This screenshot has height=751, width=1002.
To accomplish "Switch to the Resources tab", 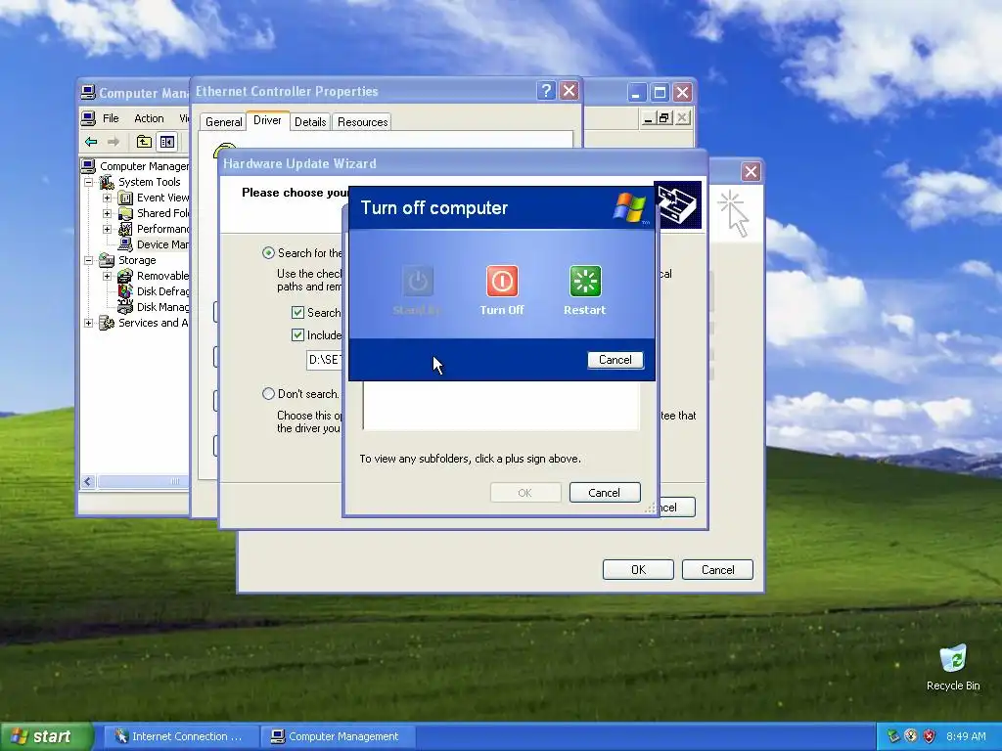I will coord(362,122).
